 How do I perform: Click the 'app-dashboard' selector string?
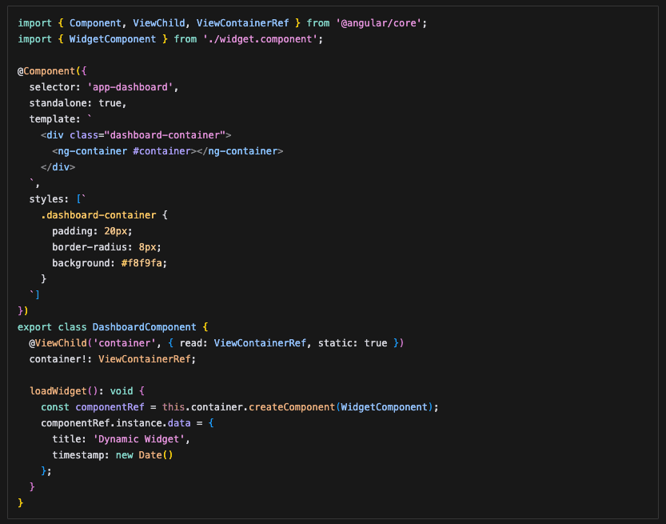(130, 87)
